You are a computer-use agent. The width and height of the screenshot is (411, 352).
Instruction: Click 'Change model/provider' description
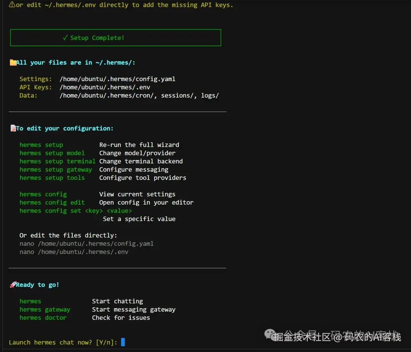tap(137, 153)
